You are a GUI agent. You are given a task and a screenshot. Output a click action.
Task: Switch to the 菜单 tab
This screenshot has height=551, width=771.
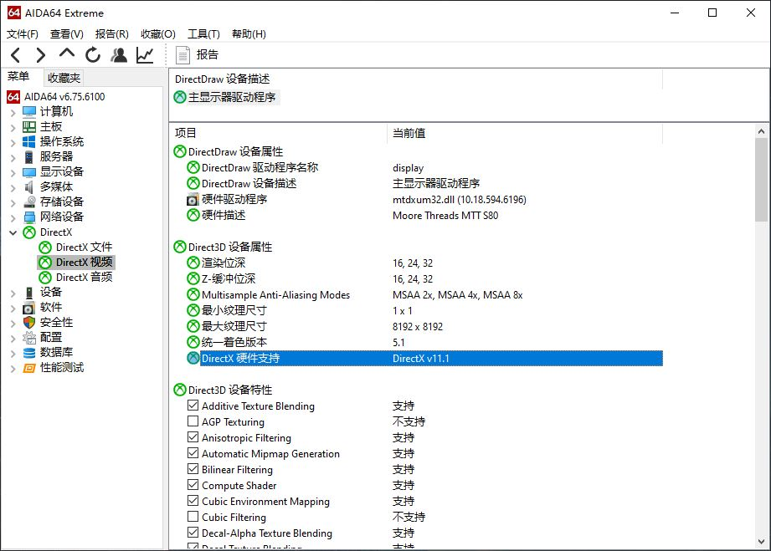point(18,76)
